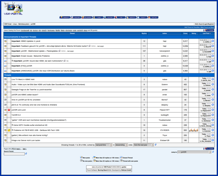This screenshot has width=218, height=176.
Task: Open last post of Xine im yaVDR 50 Hz thread
Action: tap(213, 100)
